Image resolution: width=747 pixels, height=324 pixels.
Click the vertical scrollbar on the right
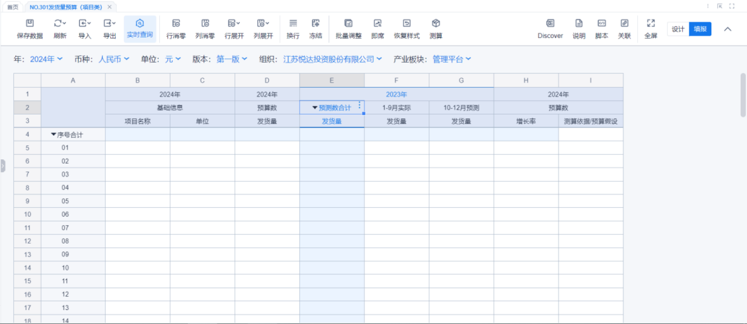click(743, 94)
